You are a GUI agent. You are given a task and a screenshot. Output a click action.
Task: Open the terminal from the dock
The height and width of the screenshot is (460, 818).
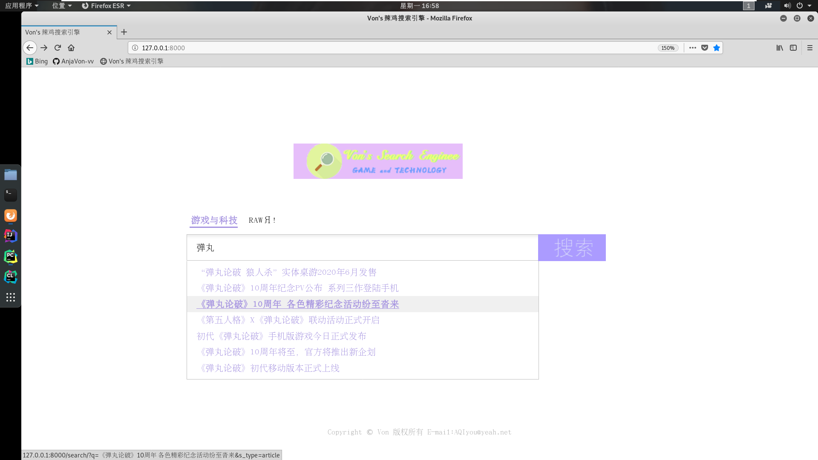click(10, 195)
